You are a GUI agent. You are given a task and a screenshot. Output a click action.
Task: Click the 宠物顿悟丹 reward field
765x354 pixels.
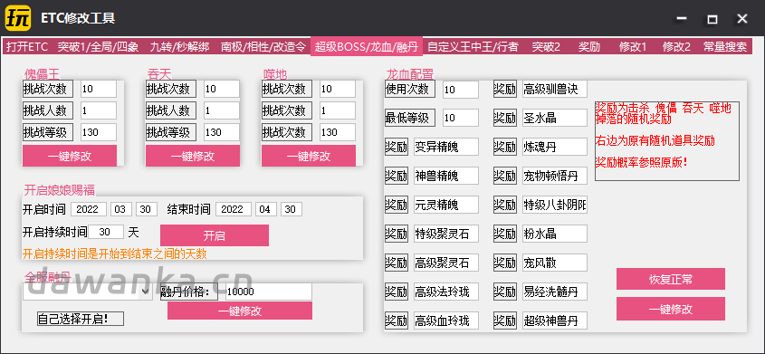555,176
